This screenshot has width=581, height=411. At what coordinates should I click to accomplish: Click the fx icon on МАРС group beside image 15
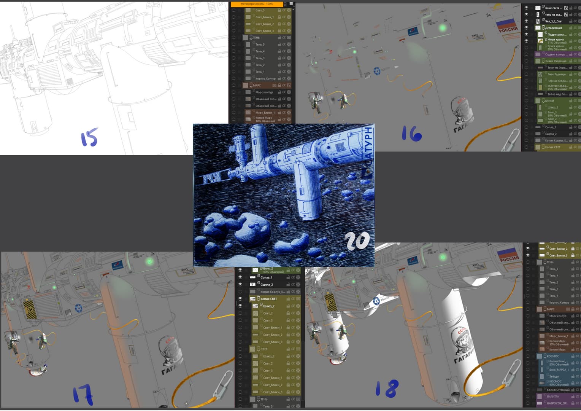point(289,85)
